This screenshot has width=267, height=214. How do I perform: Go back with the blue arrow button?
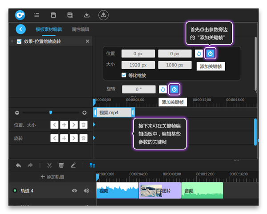(21, 29)
